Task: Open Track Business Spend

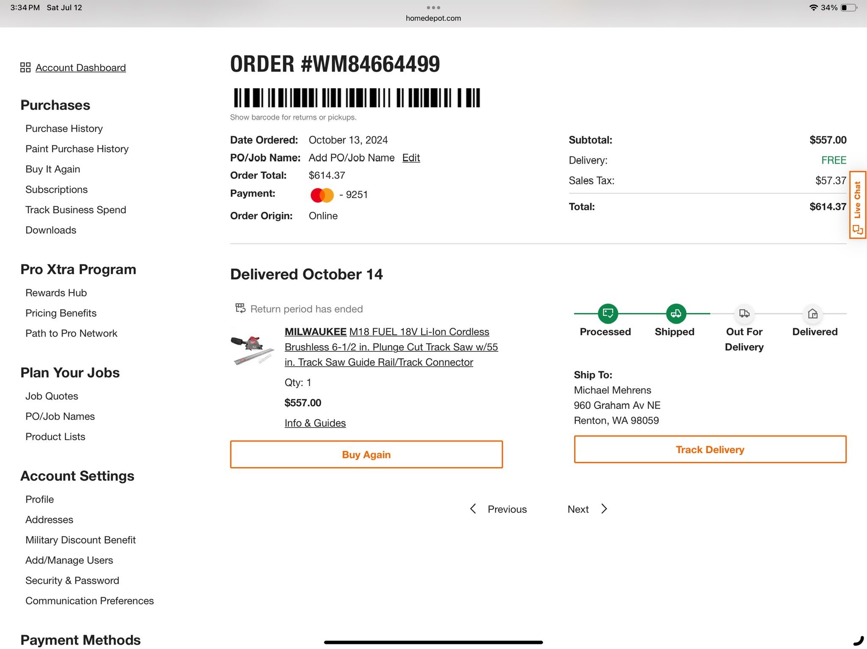Action: click(x=76, y=210)
